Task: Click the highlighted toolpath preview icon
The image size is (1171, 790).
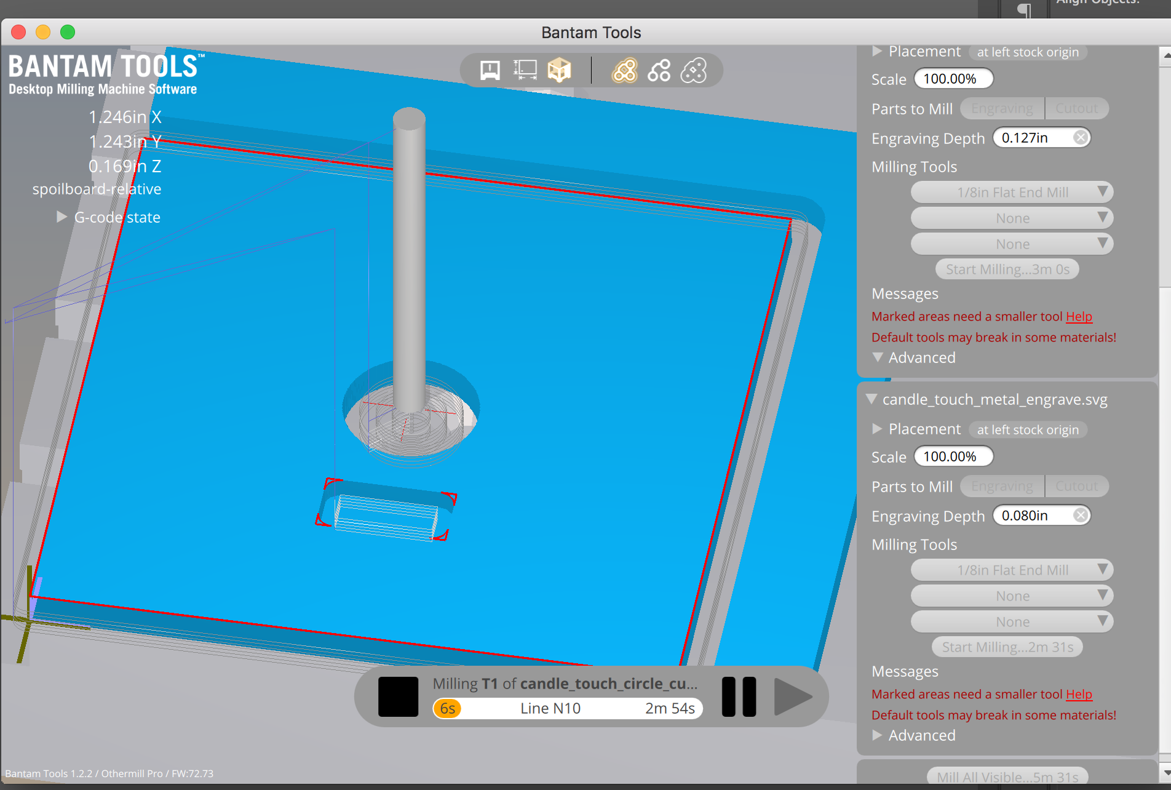Action: (624, 71)
